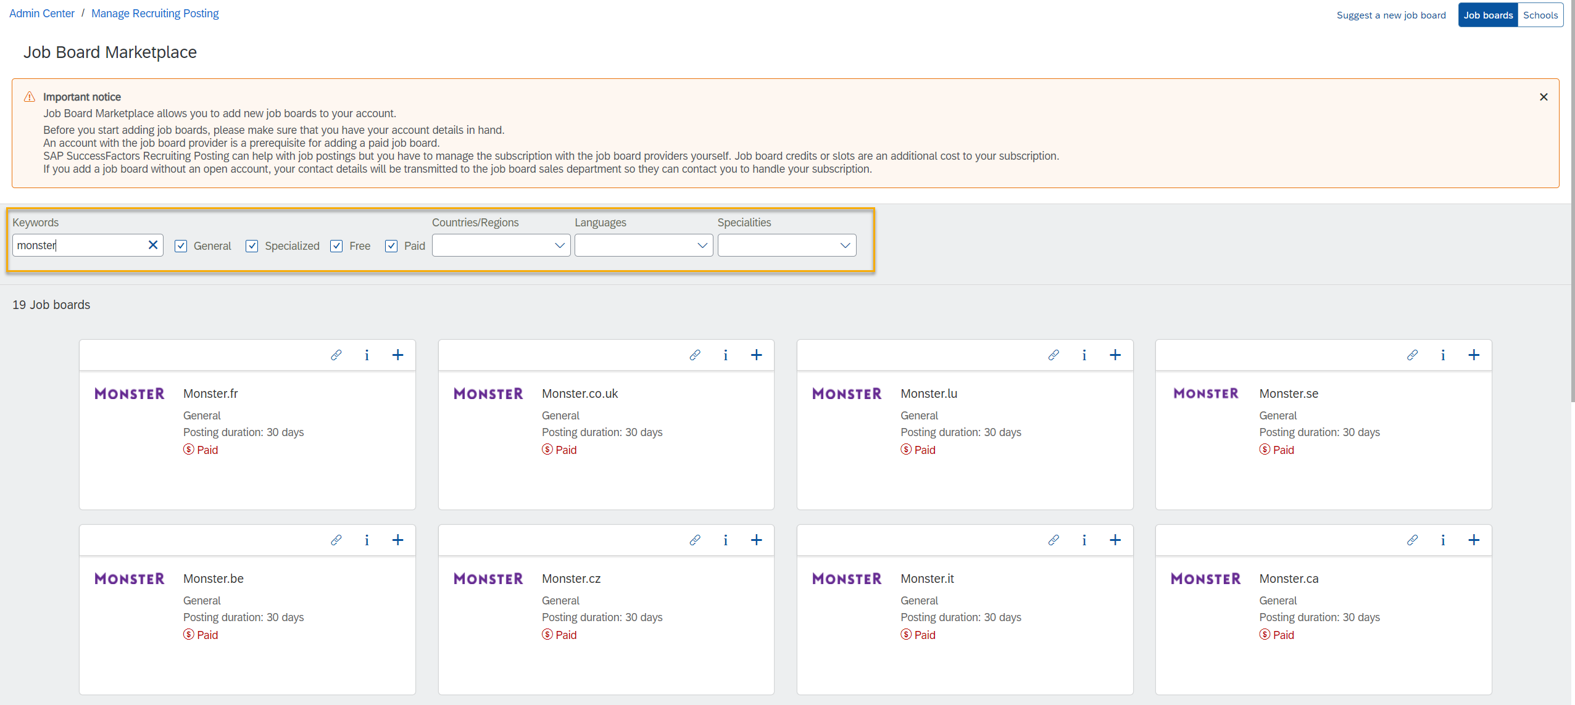Show info for Monster.ca job board
1575x705 pixels.
click(1443, 540)
